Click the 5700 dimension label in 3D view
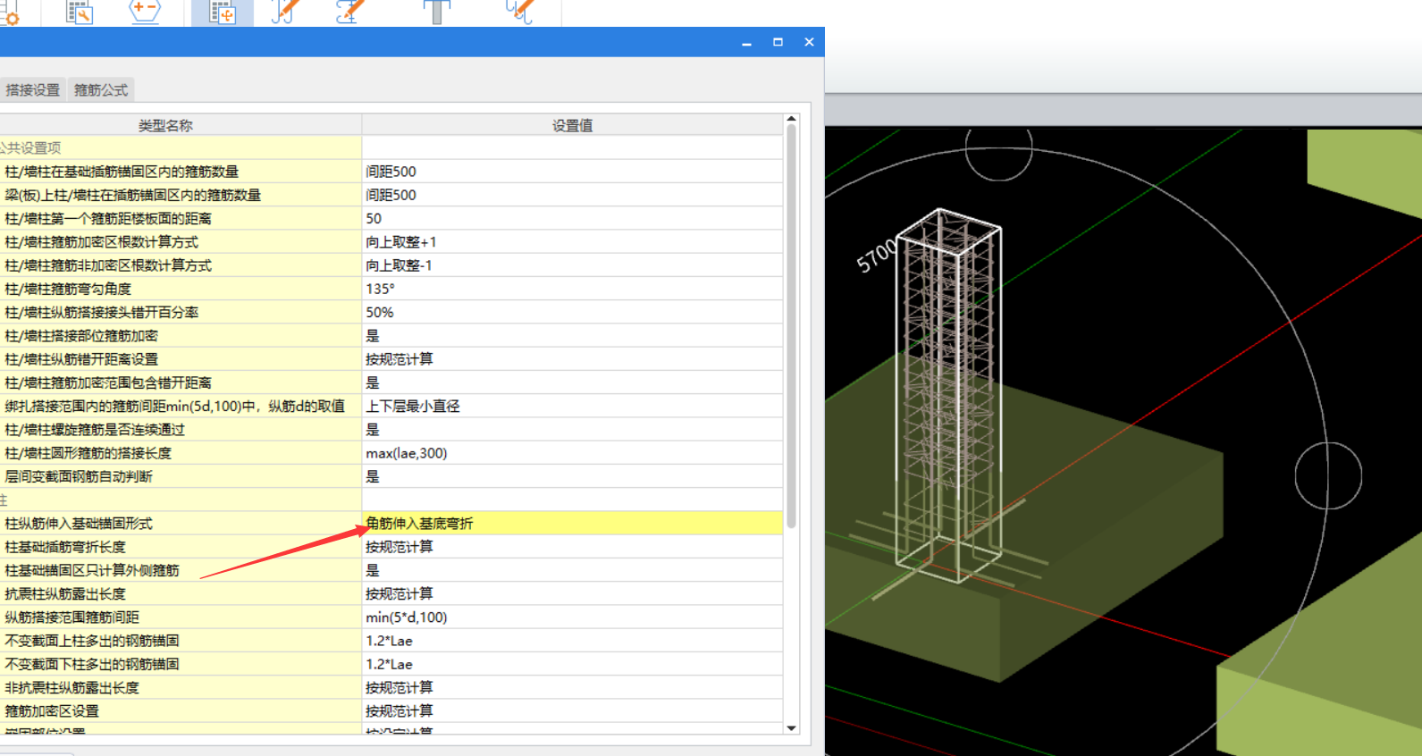Viewport: 1422px width, 756px height. point(876,256)
